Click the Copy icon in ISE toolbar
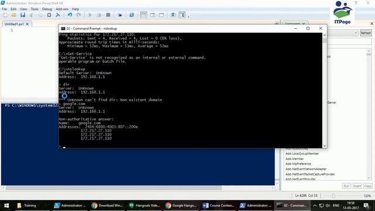375x211 pixels. coord(40,15)
